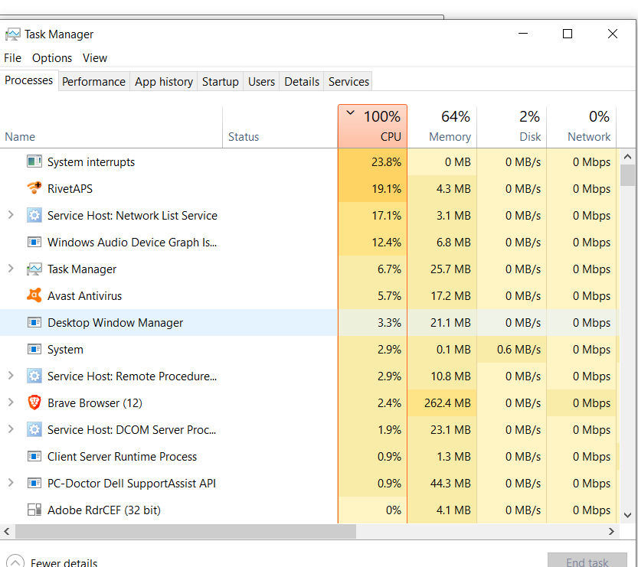This screenshot has width=638, height=567.
Task: Click the Desktop Window Manager icon
Action: coord(34,322)
